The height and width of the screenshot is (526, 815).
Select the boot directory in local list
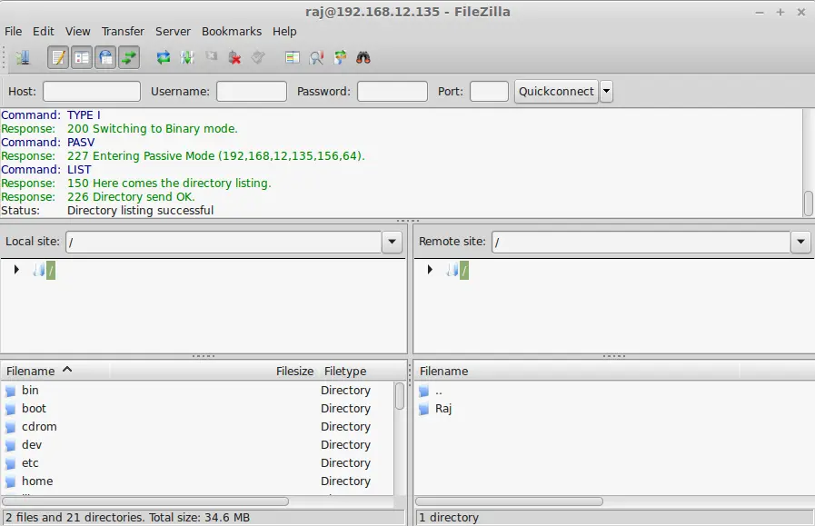[197, 409]
